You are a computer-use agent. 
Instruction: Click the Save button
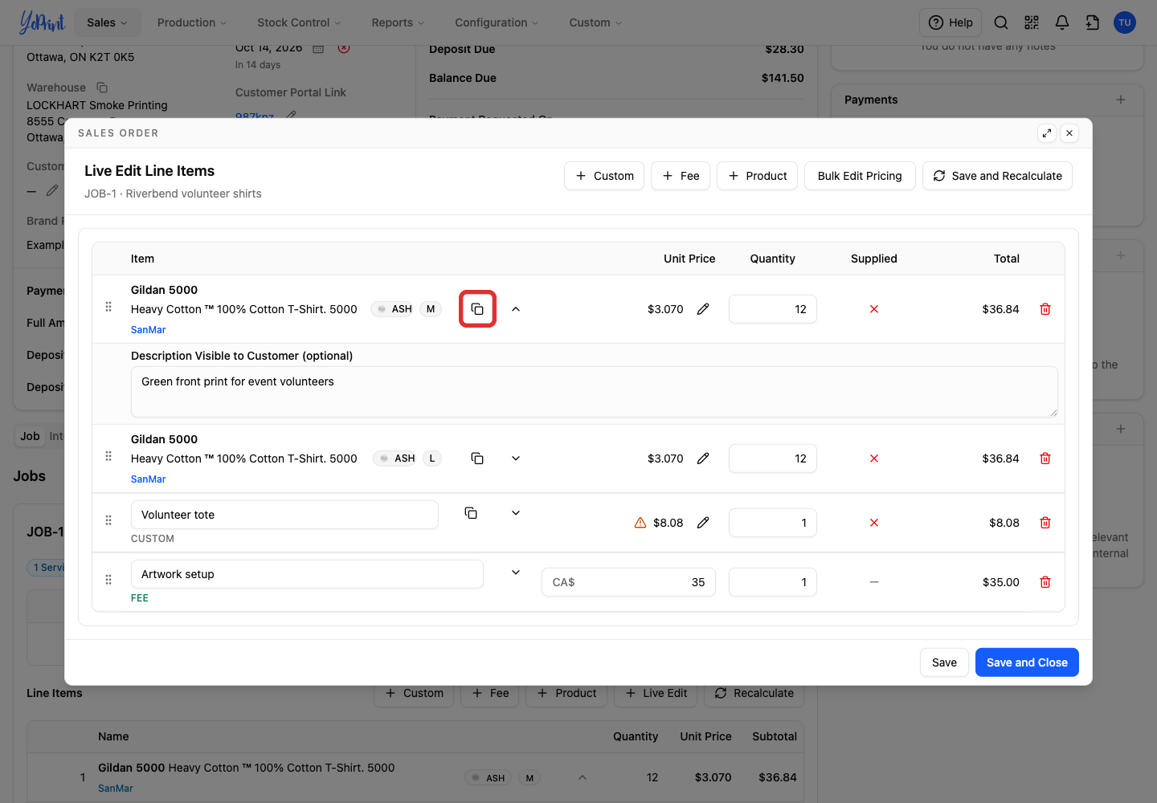click(x=944, y=662)
